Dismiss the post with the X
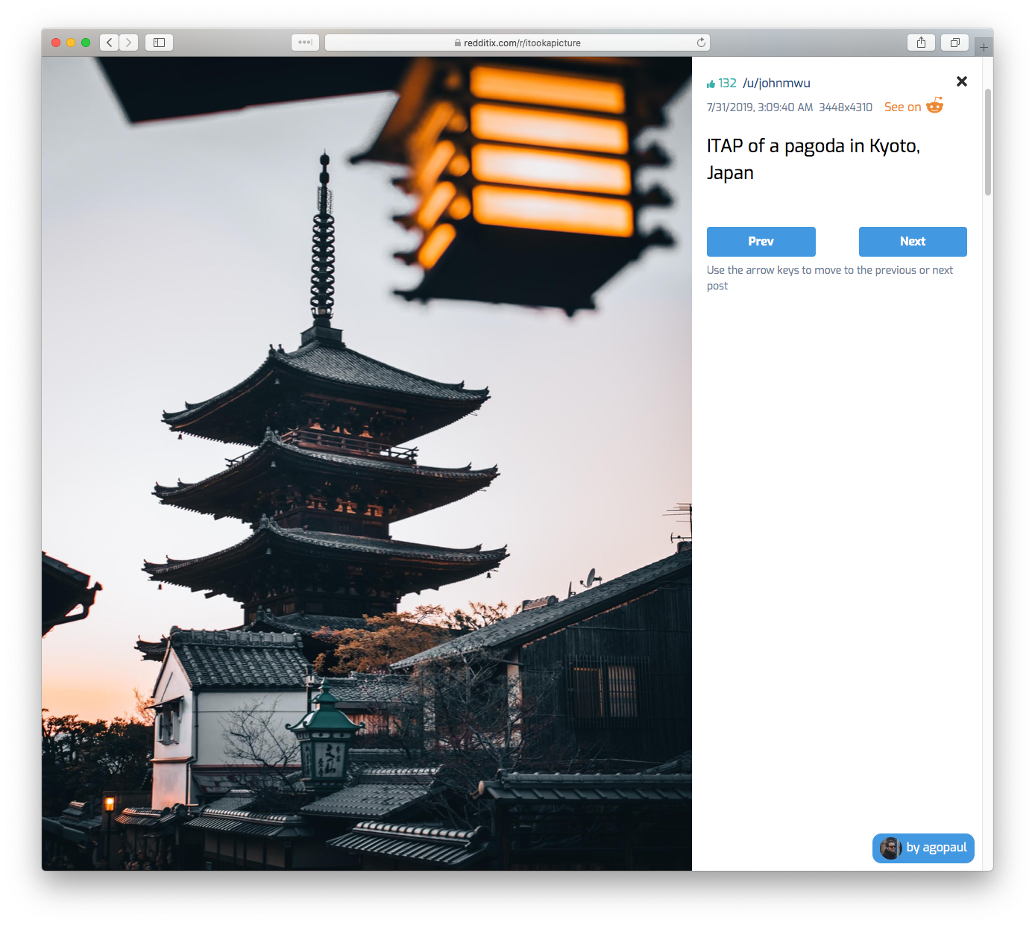The height and width of the screenshot is (926, 1035). pos(961,81)
